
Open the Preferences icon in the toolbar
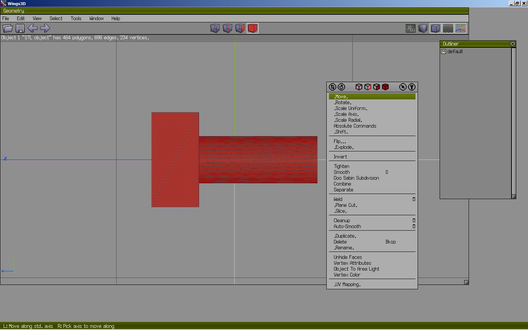coord(411,28)
